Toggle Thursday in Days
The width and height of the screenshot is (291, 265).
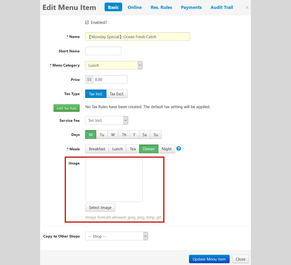tap(124, 135)
